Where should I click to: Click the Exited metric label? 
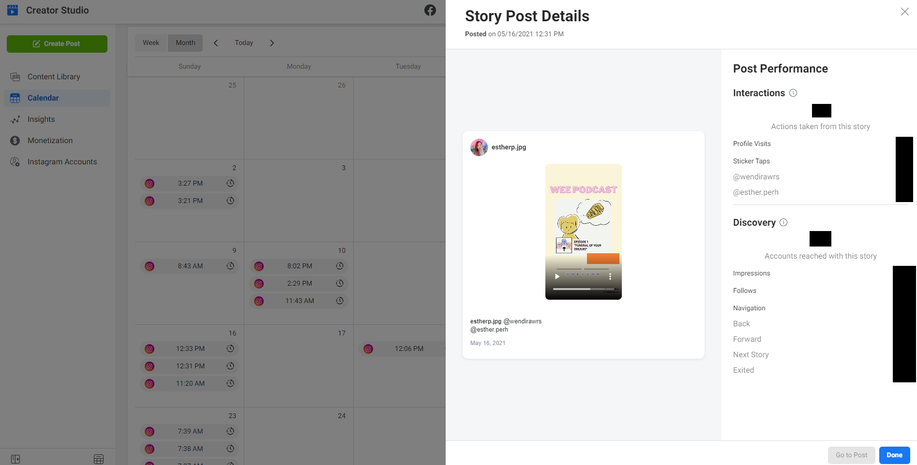(x=743, y=370)
